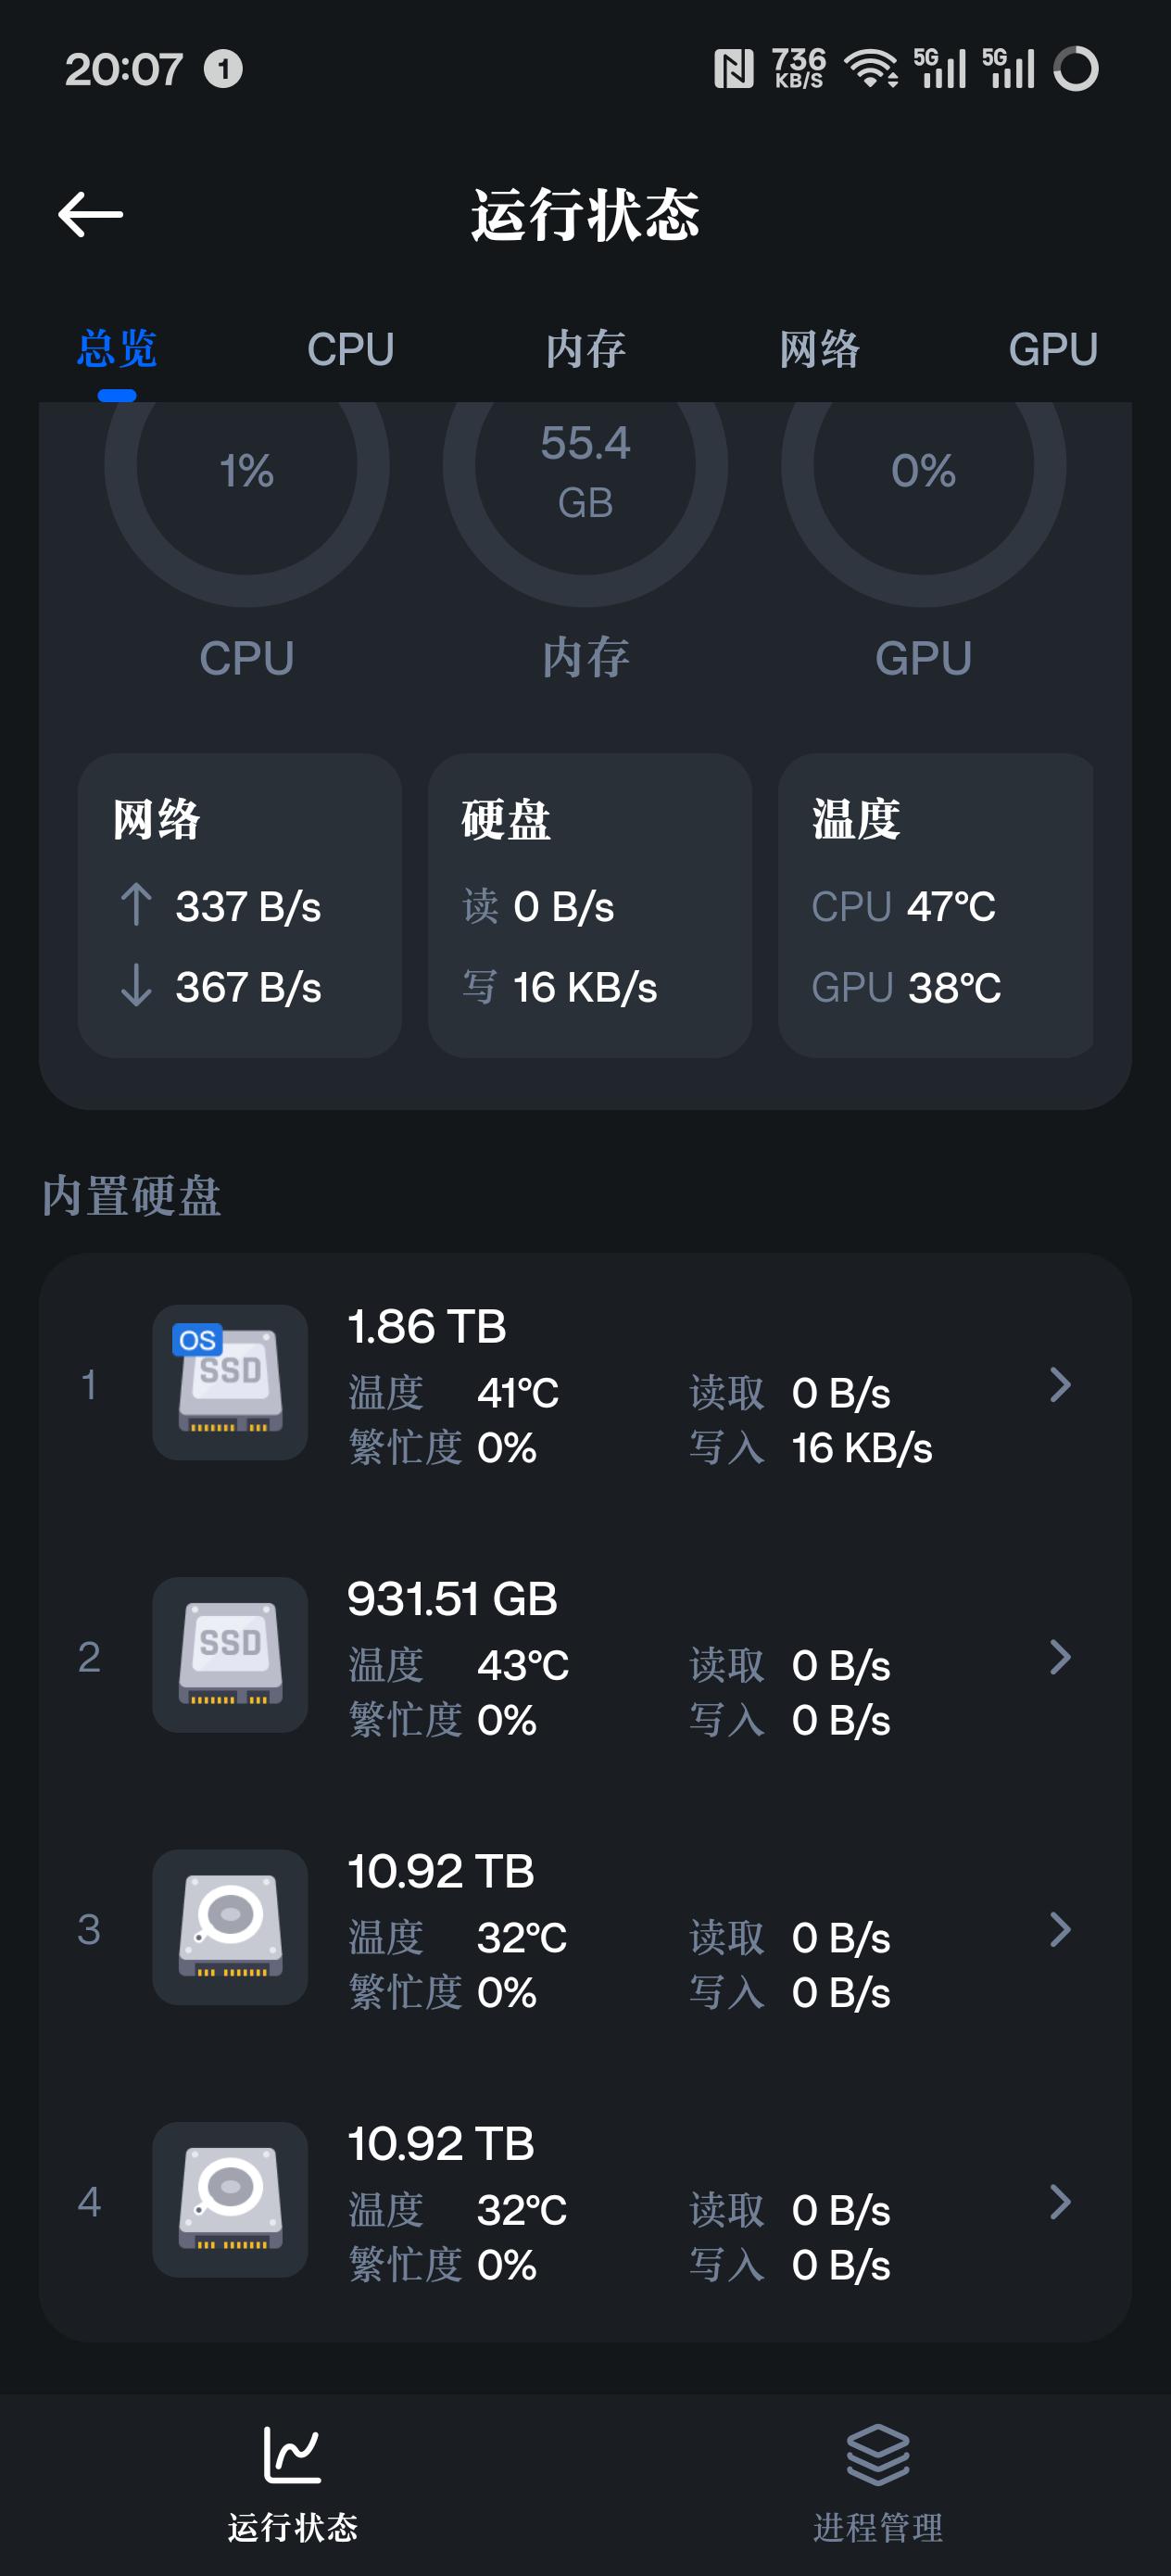This screenshot has width=1171, height=2576.
Task: Switch to the GPU tab
Action: point(1052,350)
